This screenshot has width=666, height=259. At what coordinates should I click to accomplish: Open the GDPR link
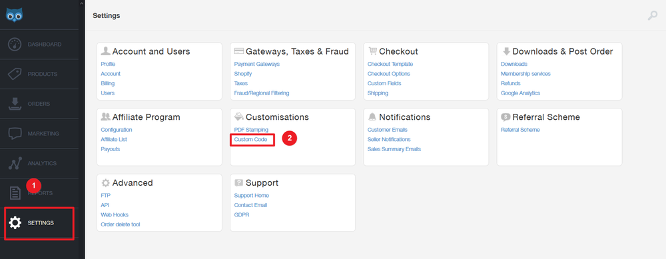[242, 215]
